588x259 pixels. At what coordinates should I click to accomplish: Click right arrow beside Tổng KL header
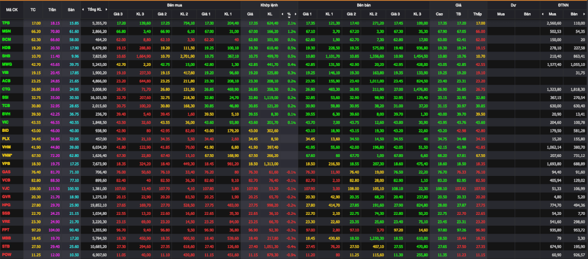coord(107,9)
